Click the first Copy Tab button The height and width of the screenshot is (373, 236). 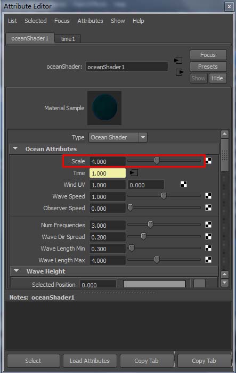click(147, 361)
